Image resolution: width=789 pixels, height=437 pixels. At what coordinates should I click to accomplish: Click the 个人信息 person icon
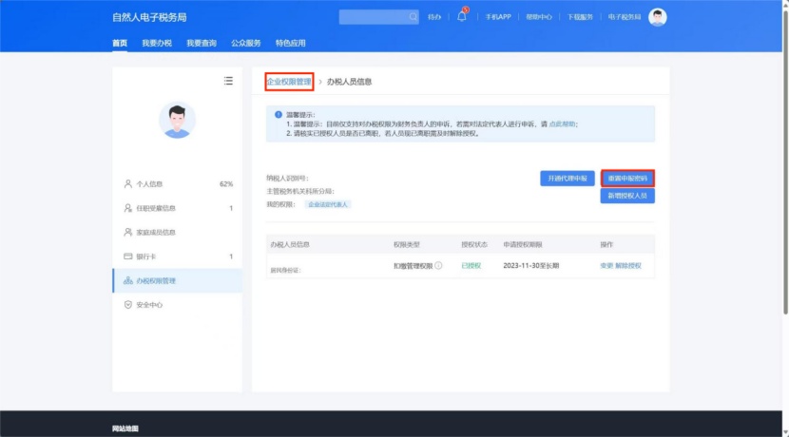pos(127,184)
